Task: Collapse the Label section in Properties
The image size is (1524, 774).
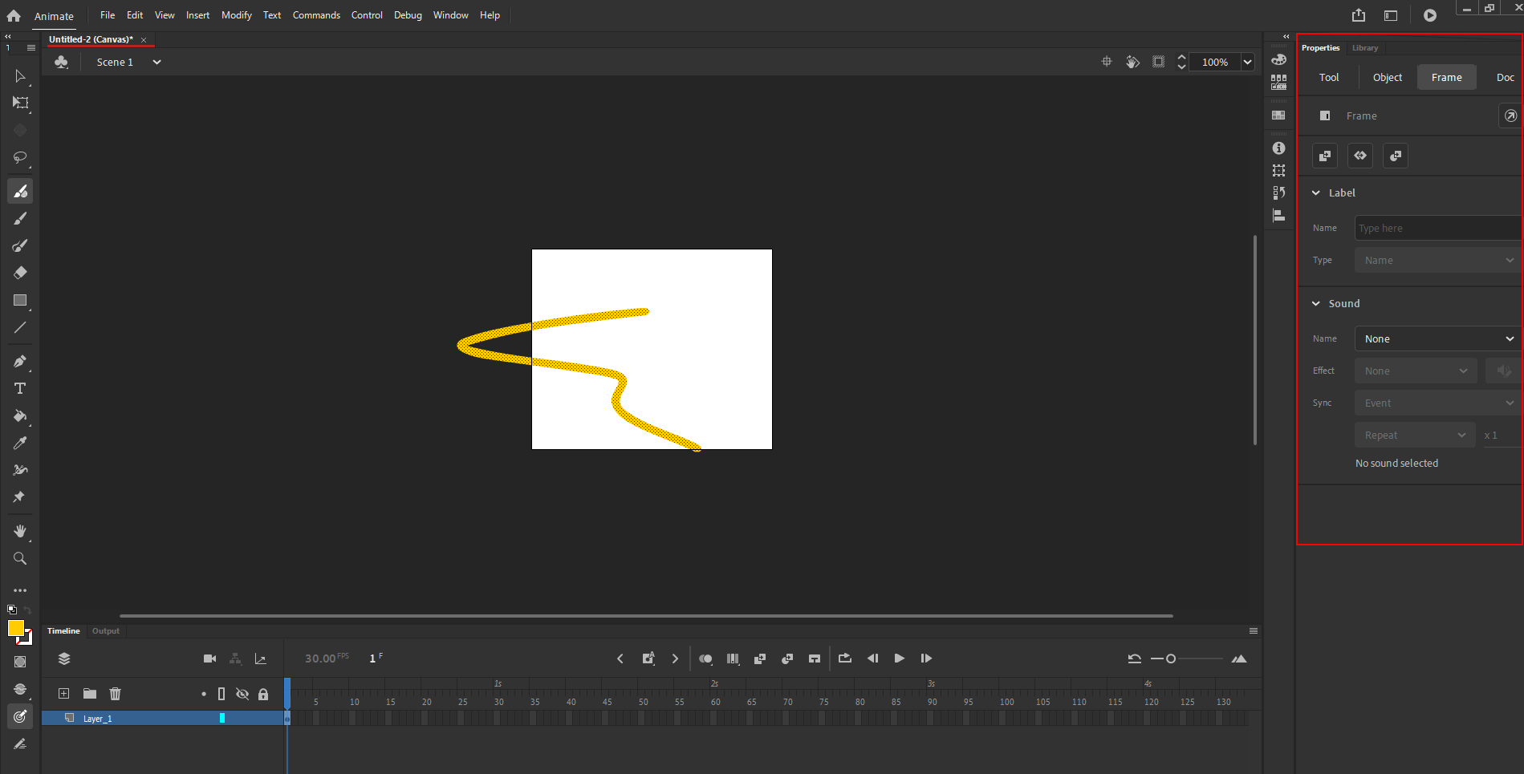Action: pos(1315,192)
